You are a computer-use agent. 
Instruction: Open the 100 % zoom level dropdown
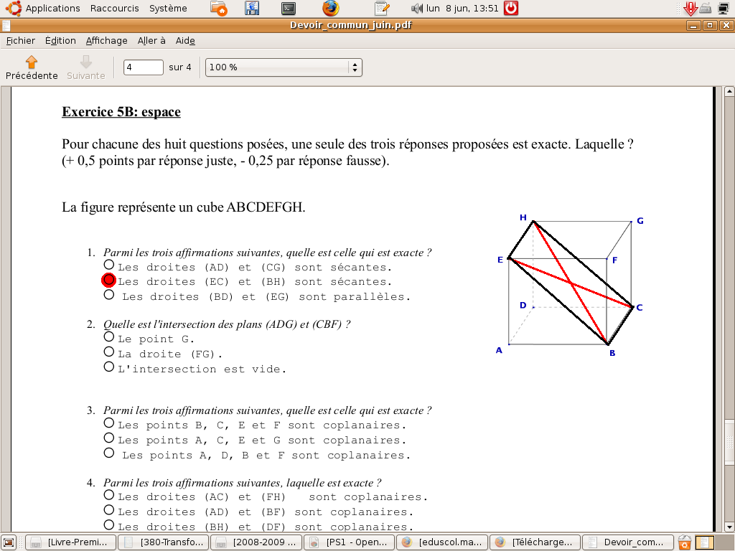tap(284, 67)
